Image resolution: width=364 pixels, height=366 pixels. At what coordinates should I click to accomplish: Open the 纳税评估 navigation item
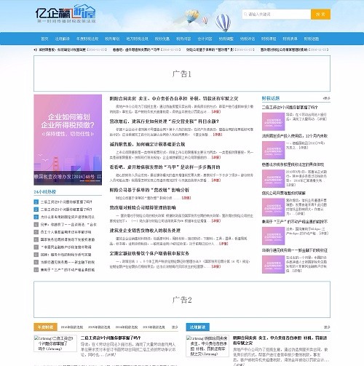(x=248, y=39)
